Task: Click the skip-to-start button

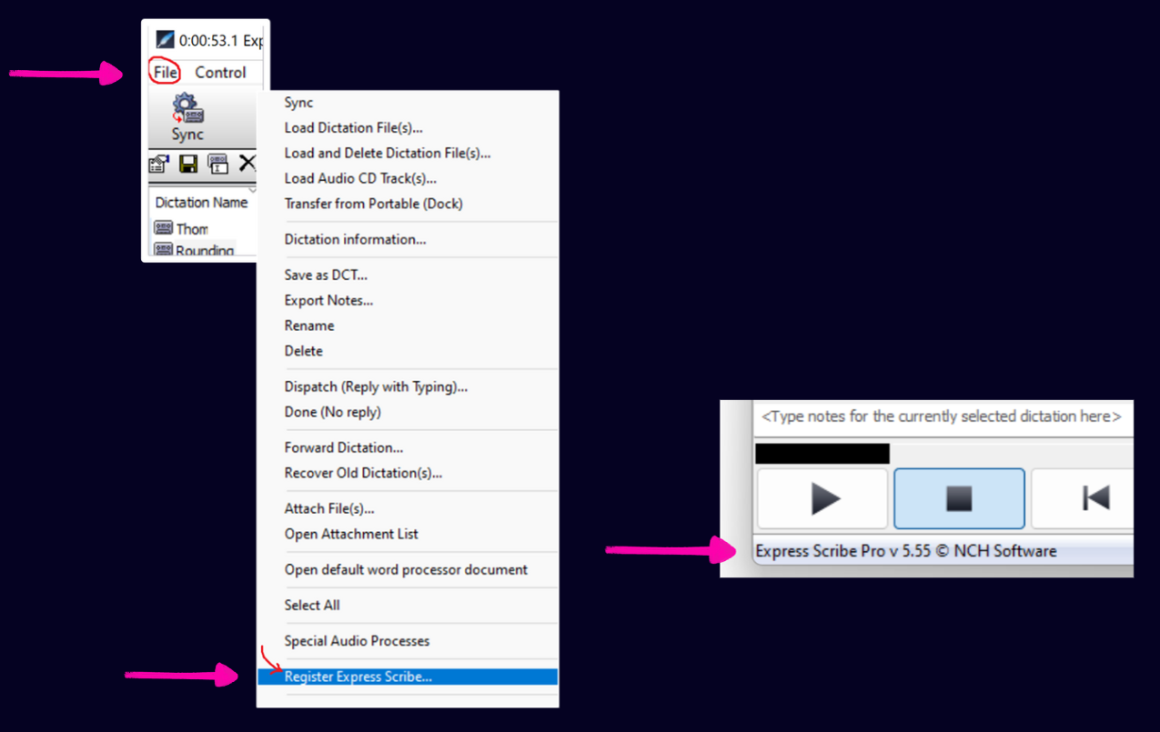Action: 1094,498
